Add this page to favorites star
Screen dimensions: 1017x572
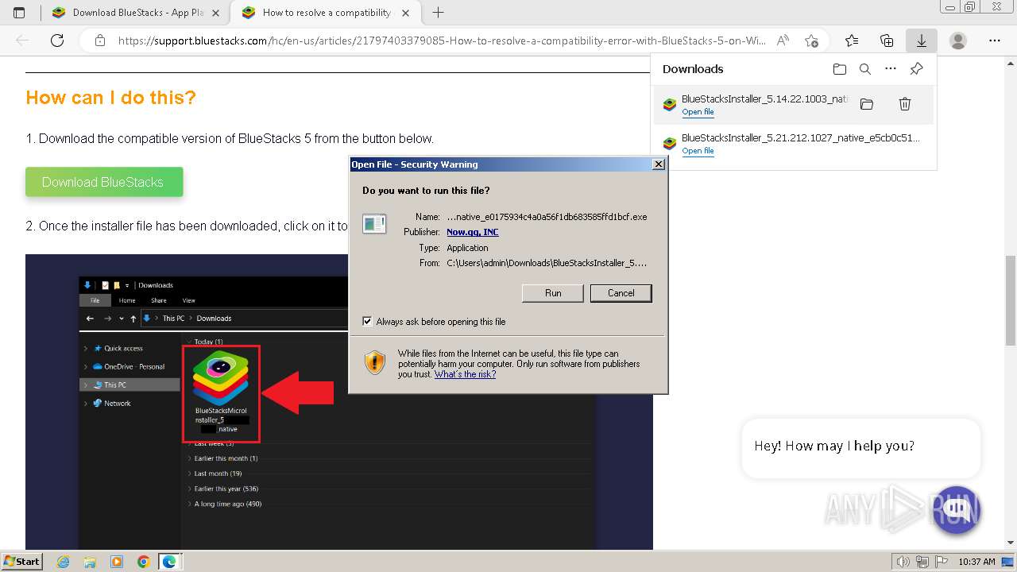[x=811, y=41]
